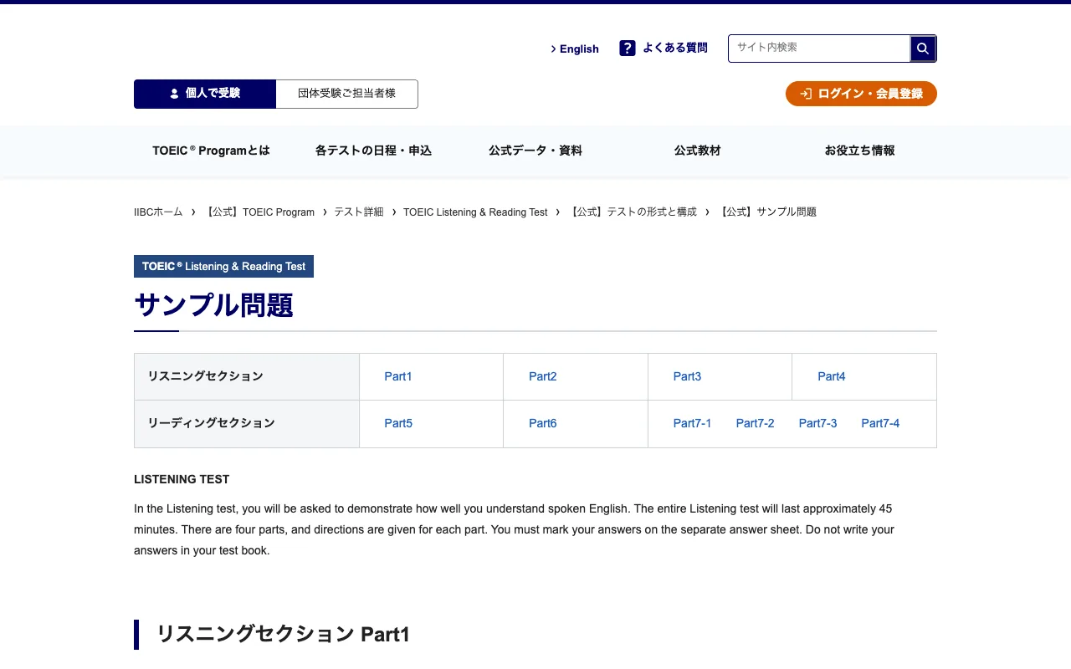Click the question mark FAQ icon
1071x669 pixels.
click(628, 49)
